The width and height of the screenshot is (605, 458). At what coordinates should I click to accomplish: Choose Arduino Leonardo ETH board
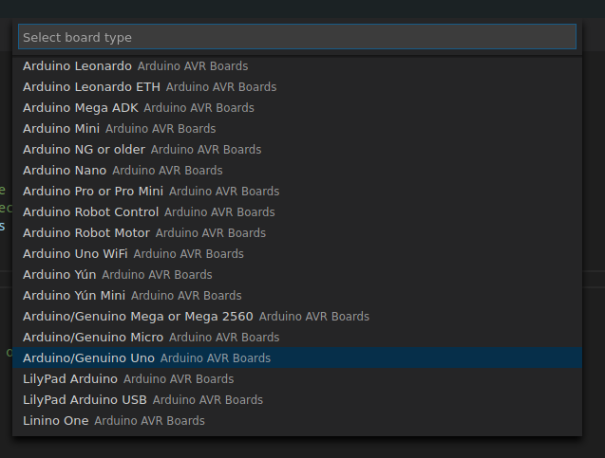(x=297, y=86)
